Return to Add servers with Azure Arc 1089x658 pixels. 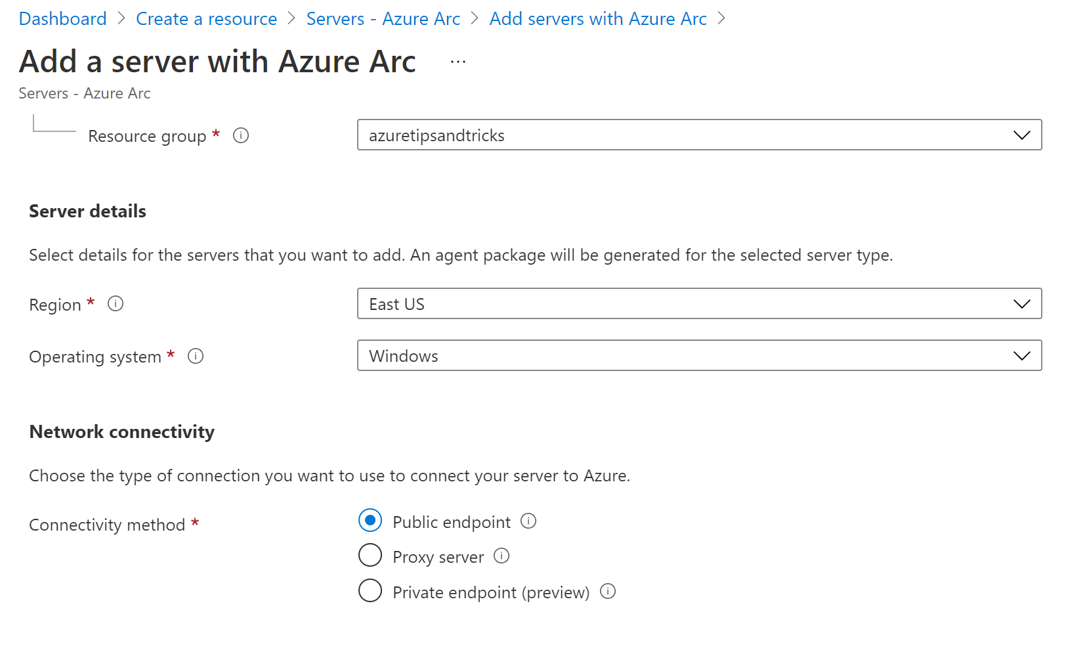597,18
